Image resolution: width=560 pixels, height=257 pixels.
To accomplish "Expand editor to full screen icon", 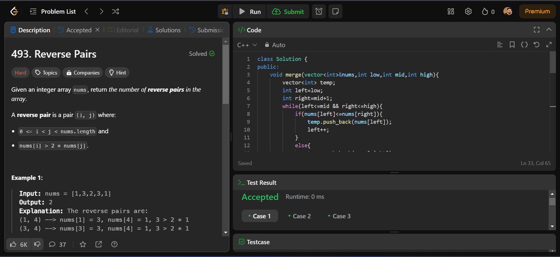I will [x=548, y=45].
